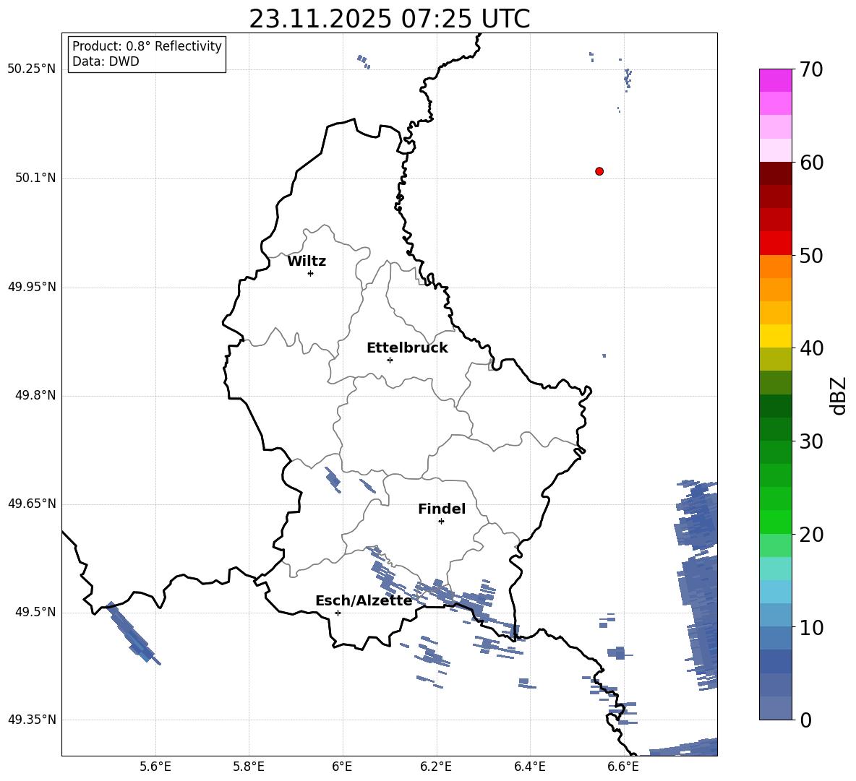856x781 pixels.
Task: Click the Esch/Alzette city label
Action: [x=364, y=600]
